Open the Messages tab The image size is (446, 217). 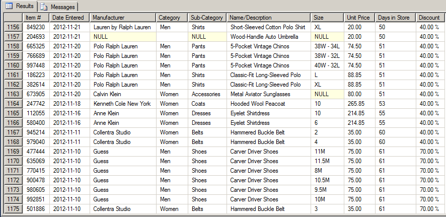pyautogui.click(x=58, y=7)
